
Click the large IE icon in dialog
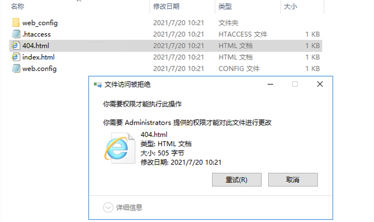tap(119, 148)
